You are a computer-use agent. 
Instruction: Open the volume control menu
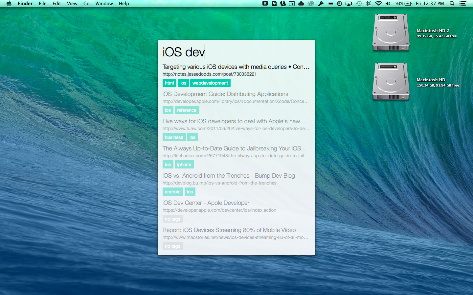[x=388, y=4]
